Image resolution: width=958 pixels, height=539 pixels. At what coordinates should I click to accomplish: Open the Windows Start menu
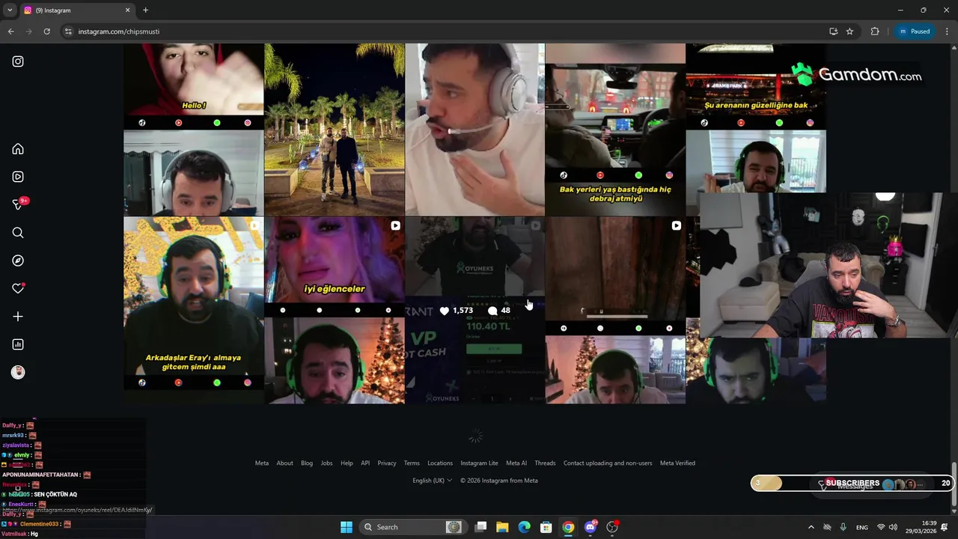coord(347,527)
